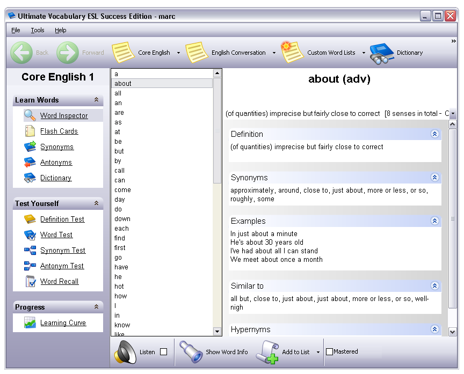464x374 pixels.
Task: Click word list scrollbar down arrow
Action: pos(217,332)
